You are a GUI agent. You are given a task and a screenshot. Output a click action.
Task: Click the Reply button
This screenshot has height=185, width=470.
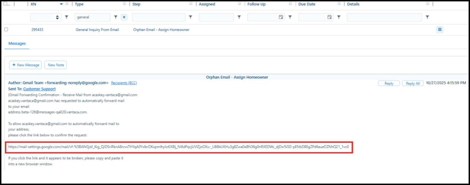click(x=389, y=83)
